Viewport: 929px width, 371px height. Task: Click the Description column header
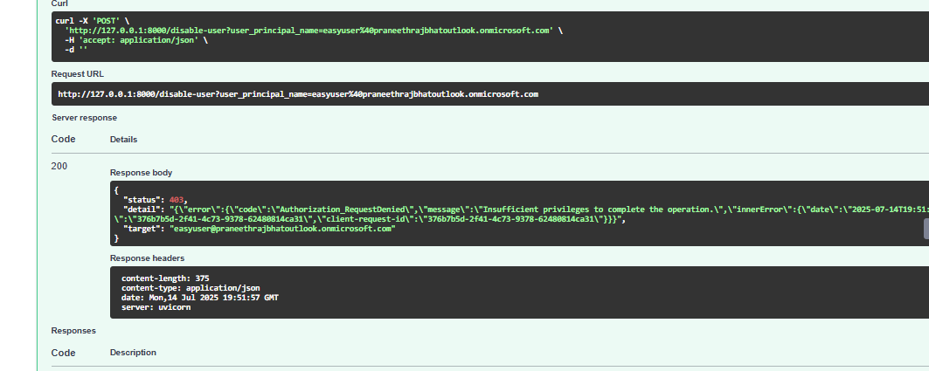133,353
